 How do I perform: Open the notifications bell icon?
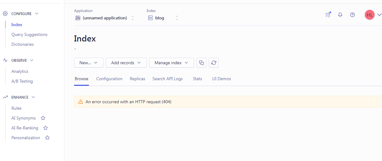click(x=340, y=15)
